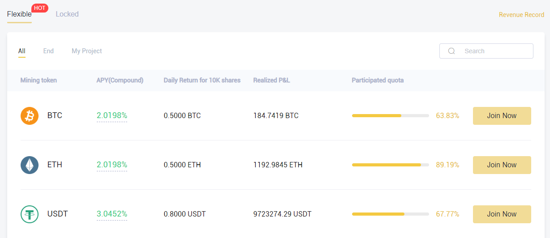This screenshot has width=550, height=238.
Task: Click the APY(Compound) column header
Action: tap(120, 81)
